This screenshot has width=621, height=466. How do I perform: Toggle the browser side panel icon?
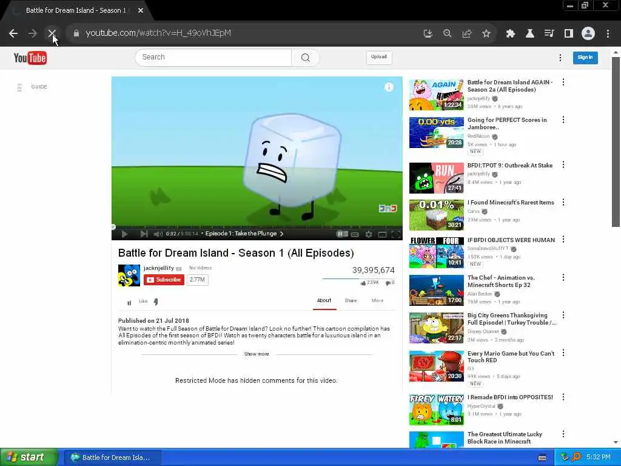569,34
